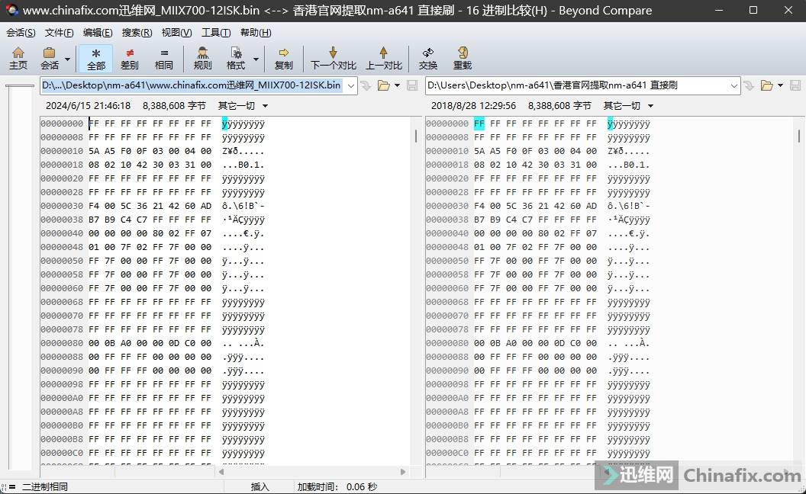Viewport: 806px width, 494px height.
Task: Jump to Previous Difference (上一对比)
Action: tap(383, 58)
